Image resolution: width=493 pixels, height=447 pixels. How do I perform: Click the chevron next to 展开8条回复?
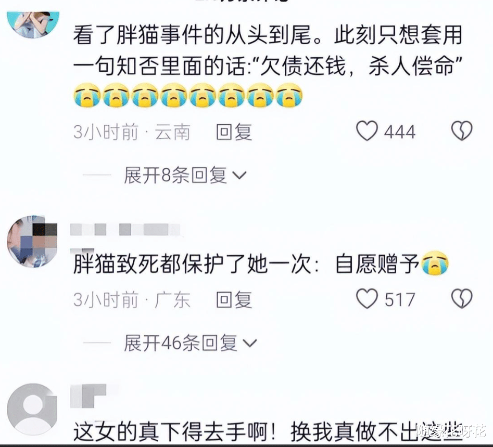[239, 175]
